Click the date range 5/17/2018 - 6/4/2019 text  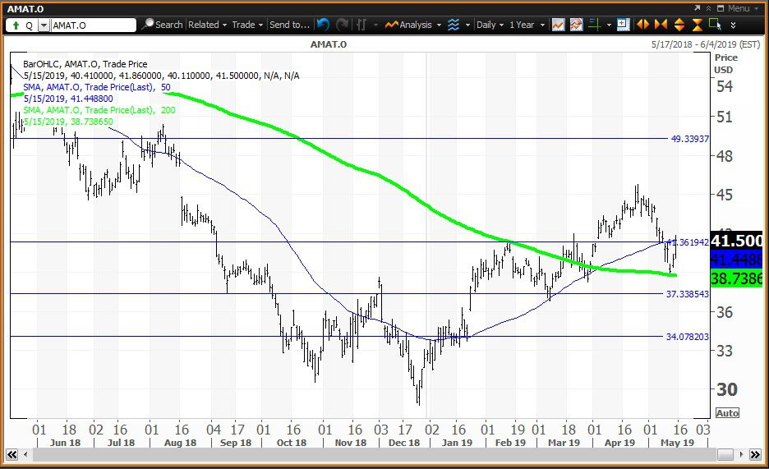pyautogui.click(x=706, y=44)
